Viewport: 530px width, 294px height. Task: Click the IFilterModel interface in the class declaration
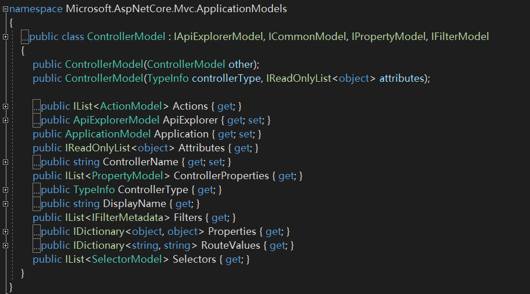460,37
